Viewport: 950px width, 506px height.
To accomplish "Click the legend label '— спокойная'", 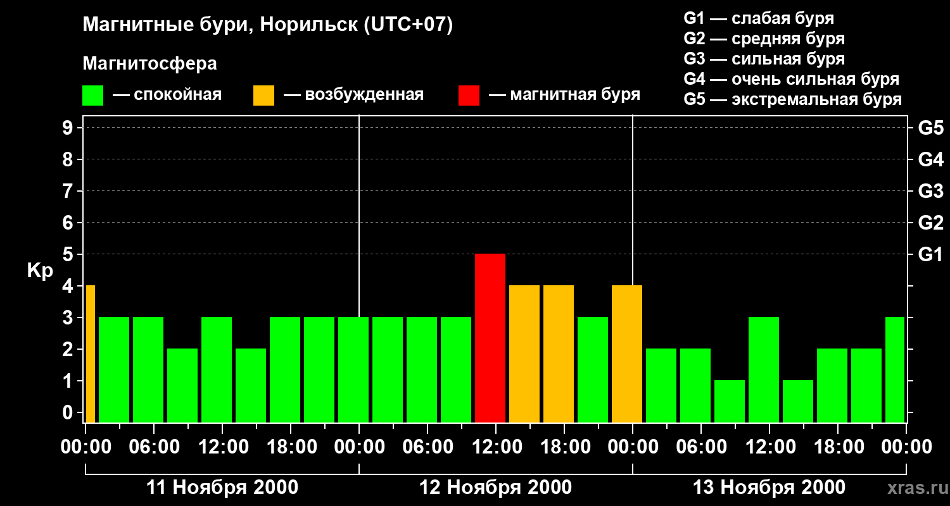I will point(167,96).
